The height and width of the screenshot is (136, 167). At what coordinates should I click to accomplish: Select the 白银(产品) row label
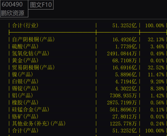pos(25,81)
